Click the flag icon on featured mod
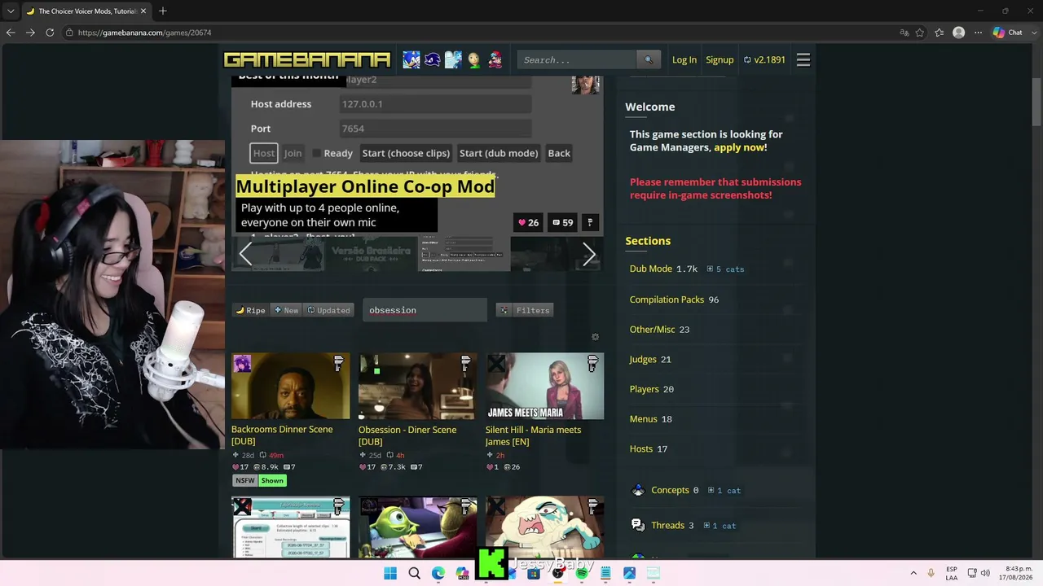The width and height of the screenshot is (1043, 586). (590, 222)
